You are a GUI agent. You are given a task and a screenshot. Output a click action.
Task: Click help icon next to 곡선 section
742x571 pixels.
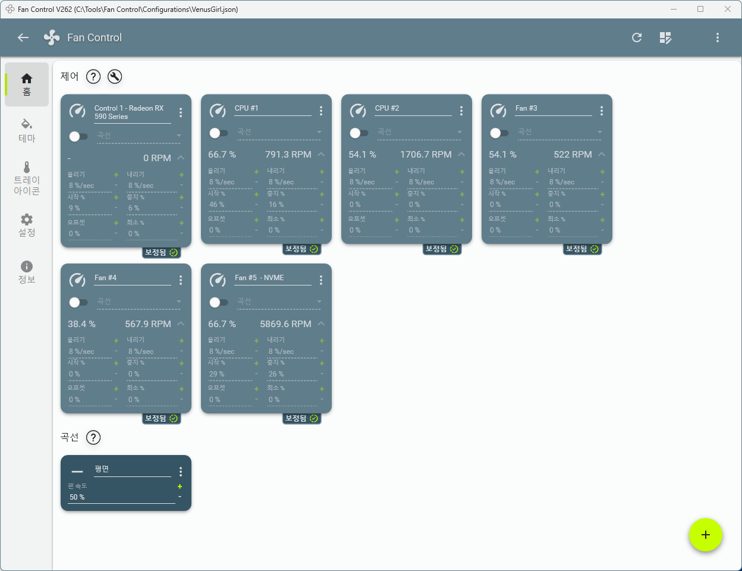pyautogui.click(x=93, y=437)
